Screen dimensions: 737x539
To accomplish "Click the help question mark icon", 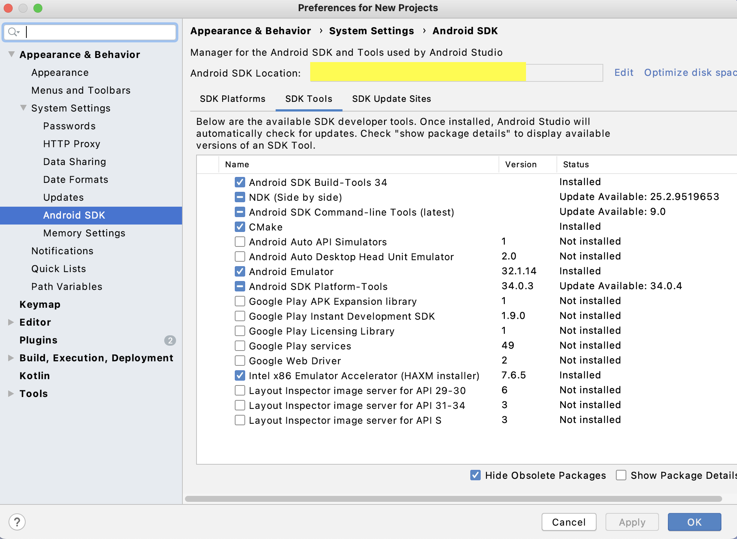I will (17, 522).
